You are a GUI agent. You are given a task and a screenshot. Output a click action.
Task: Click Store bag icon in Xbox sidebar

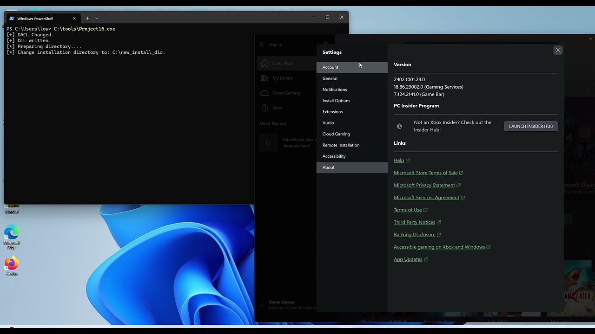(x=264, y=108)
